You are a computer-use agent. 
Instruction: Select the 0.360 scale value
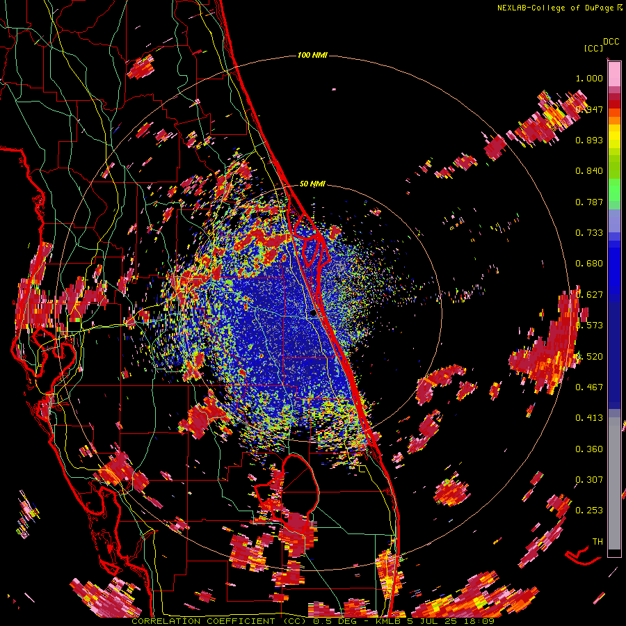pos(589,449)
